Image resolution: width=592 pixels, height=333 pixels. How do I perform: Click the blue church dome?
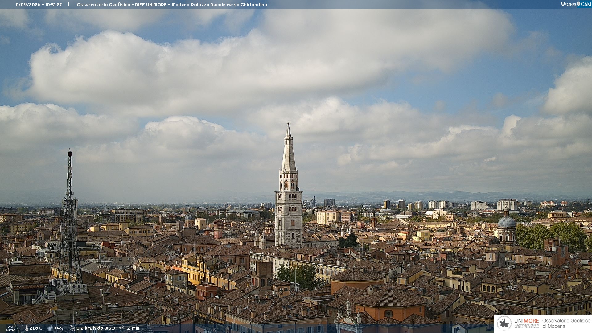[x=506, y=221]
